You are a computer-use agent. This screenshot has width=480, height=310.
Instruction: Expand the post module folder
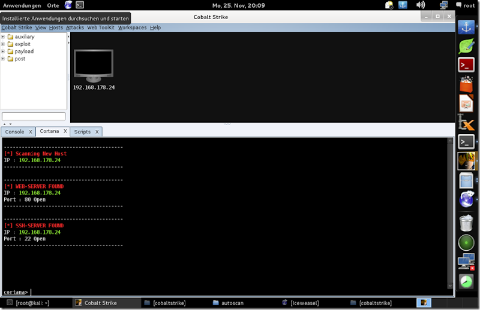click(3, 59)
